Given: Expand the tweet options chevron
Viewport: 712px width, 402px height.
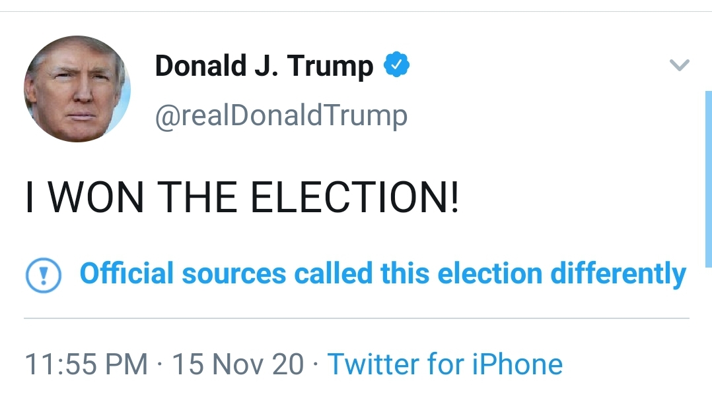Looking at the screenshot, I should [679, 65].
